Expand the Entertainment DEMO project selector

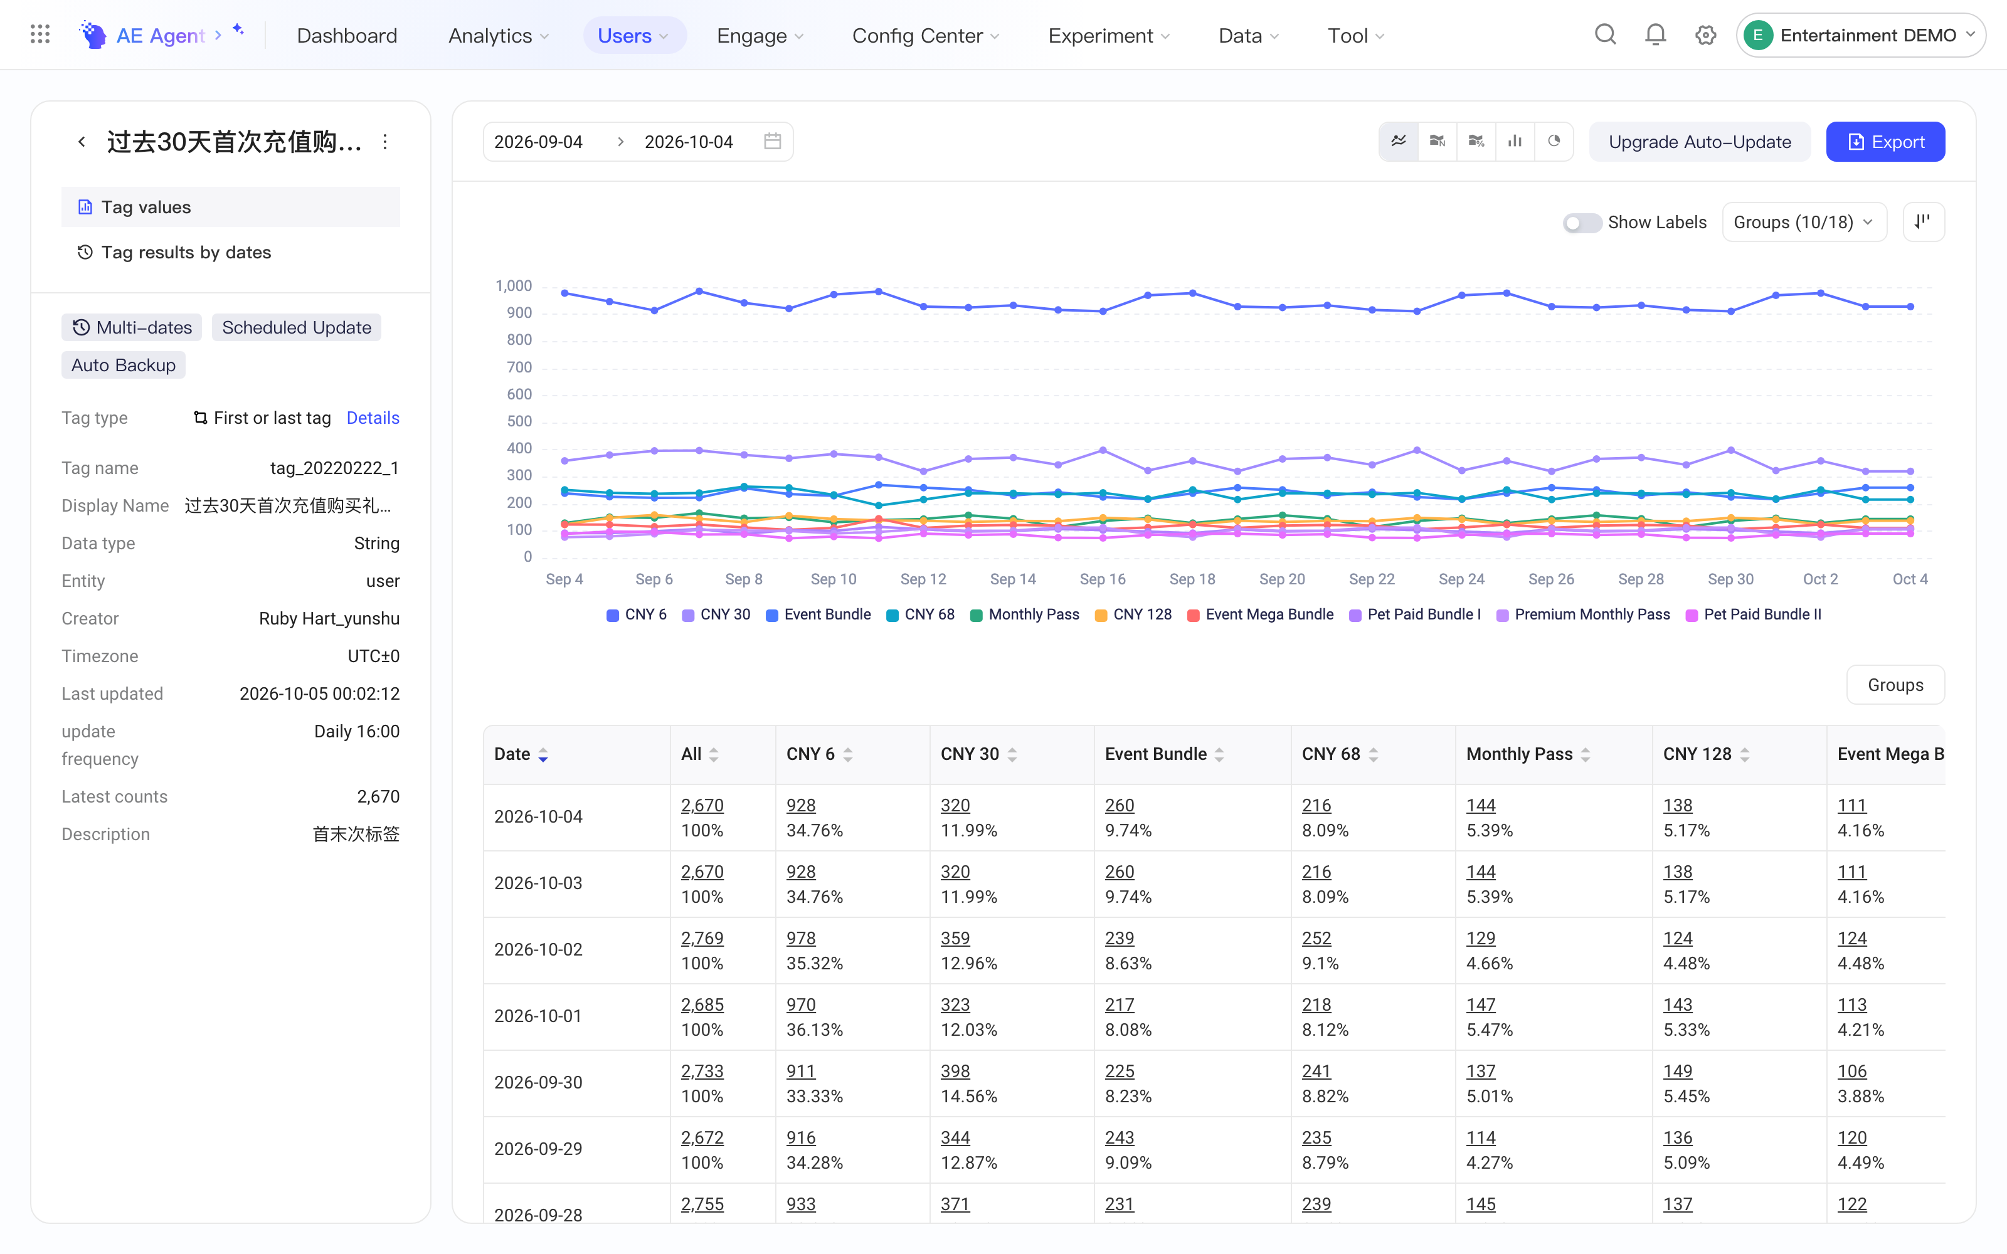(1860, 35)
